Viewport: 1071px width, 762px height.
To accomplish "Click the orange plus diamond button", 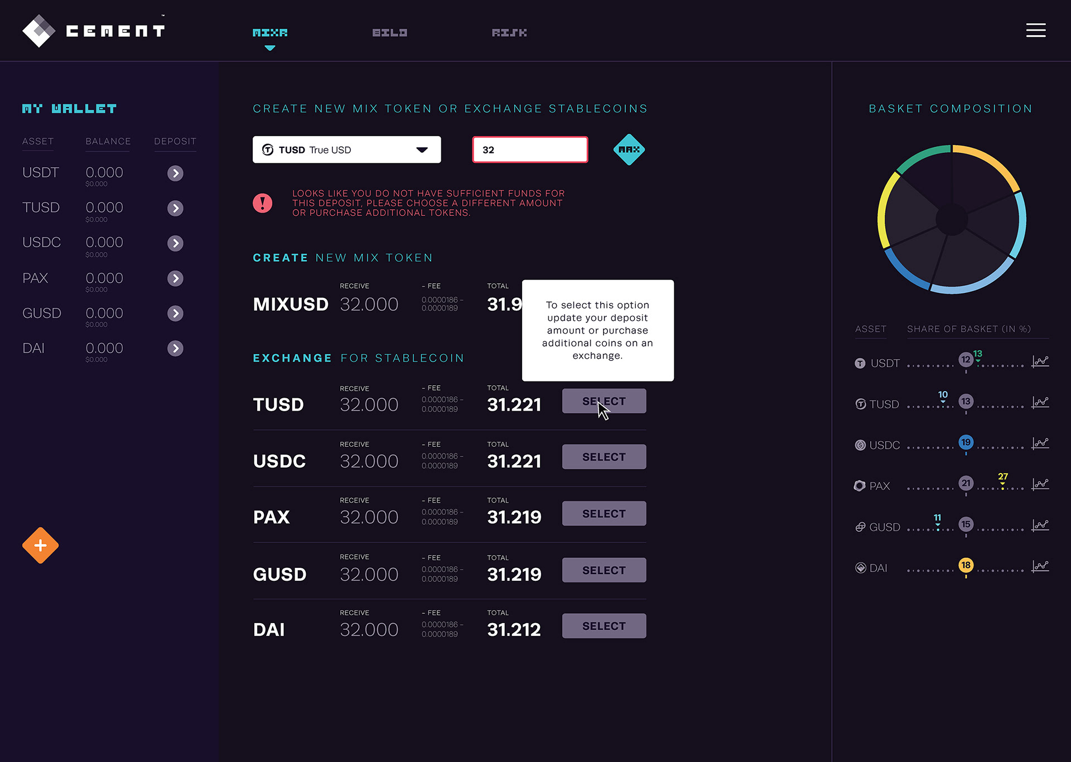I will point(40,545).
